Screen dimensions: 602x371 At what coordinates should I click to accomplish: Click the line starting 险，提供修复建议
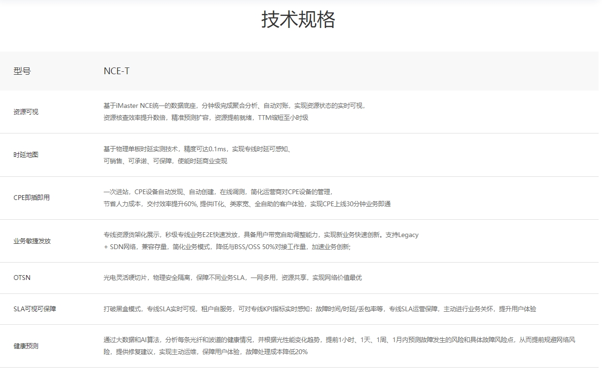coord(205,352)
